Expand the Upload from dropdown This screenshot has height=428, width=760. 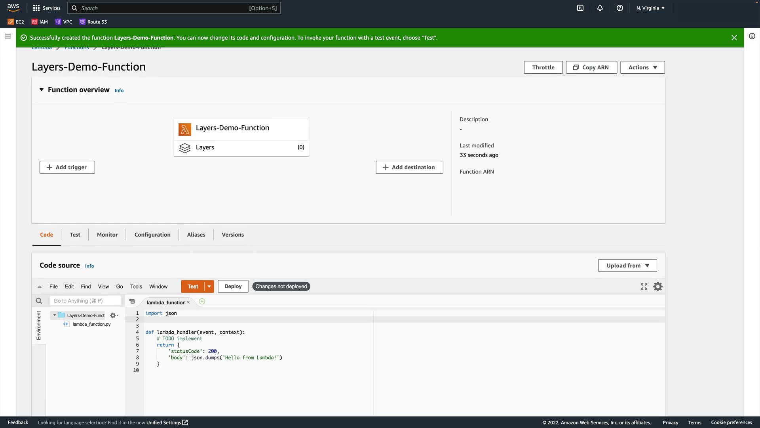tap(627, 266)
